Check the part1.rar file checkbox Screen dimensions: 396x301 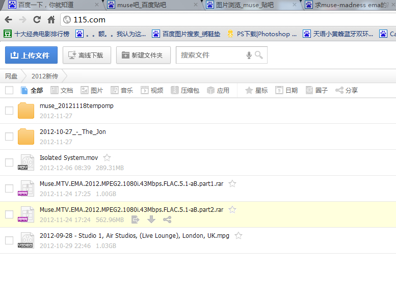tap(9, 188)
